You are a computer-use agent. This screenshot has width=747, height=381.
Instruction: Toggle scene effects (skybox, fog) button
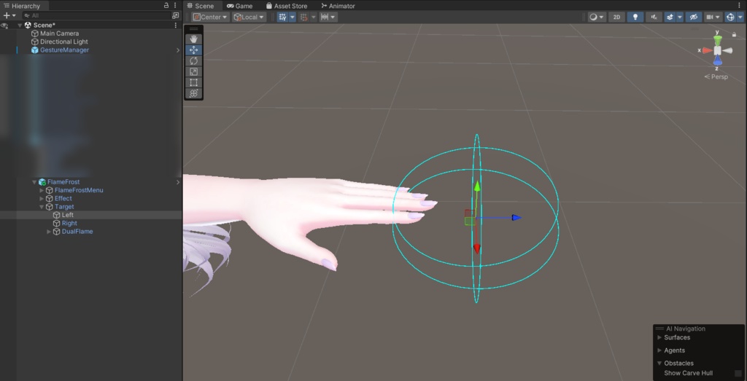tap(670, 17)
